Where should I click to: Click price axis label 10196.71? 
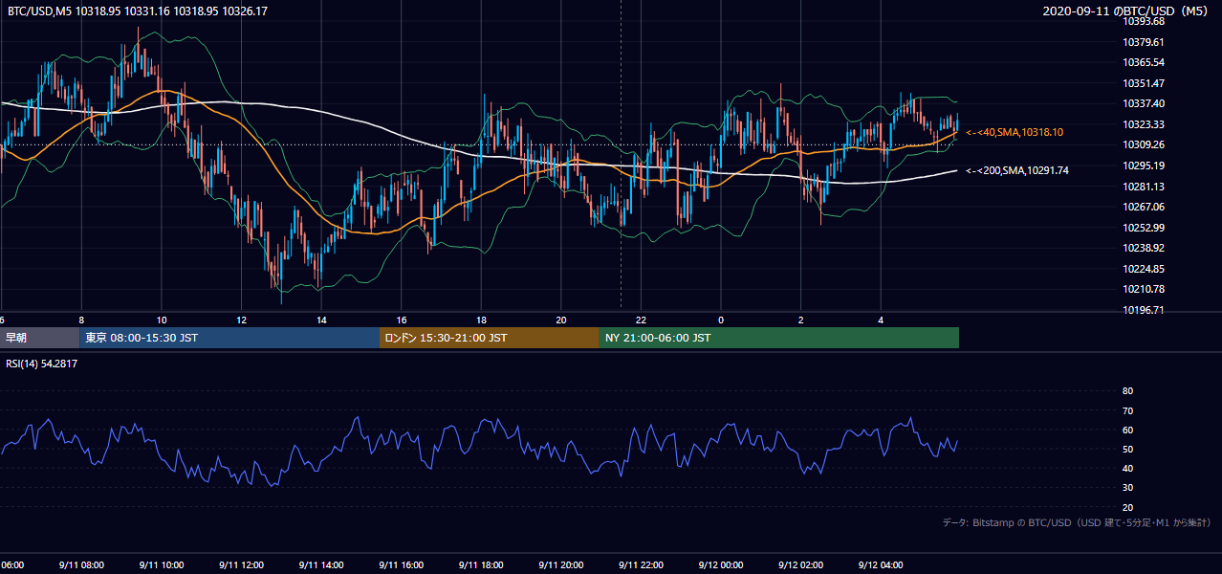(x=1144, y=310)
